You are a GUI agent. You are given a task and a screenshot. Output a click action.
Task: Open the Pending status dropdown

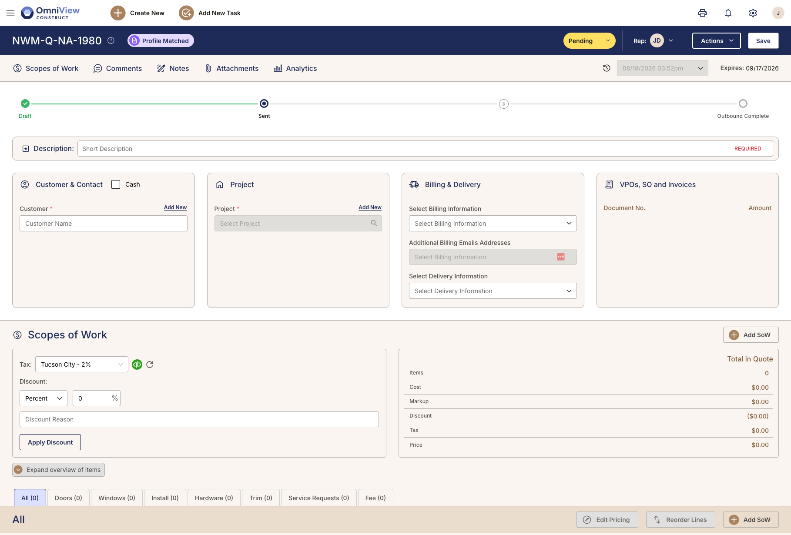(x=589, y=40)
